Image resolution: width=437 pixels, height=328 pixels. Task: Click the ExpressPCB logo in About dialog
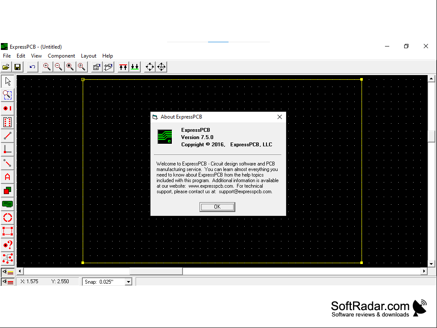coord(165,136)
